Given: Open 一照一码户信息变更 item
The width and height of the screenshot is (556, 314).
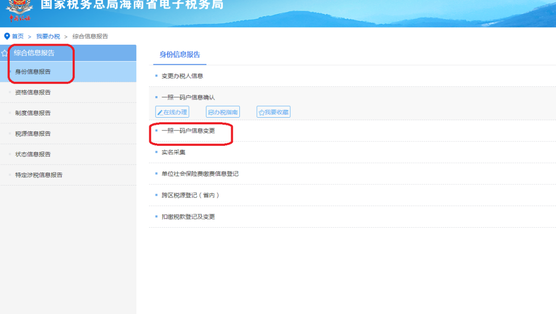Looking at the screenshot, I should [188, 131].
